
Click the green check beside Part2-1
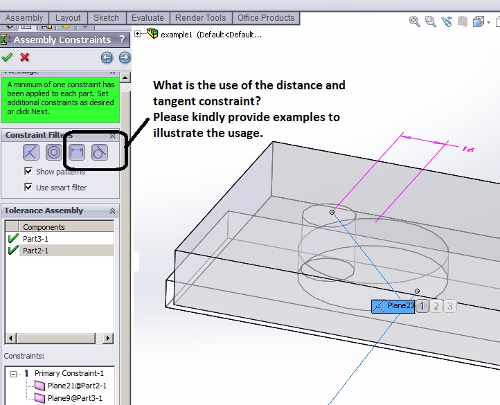click(12, 250)
